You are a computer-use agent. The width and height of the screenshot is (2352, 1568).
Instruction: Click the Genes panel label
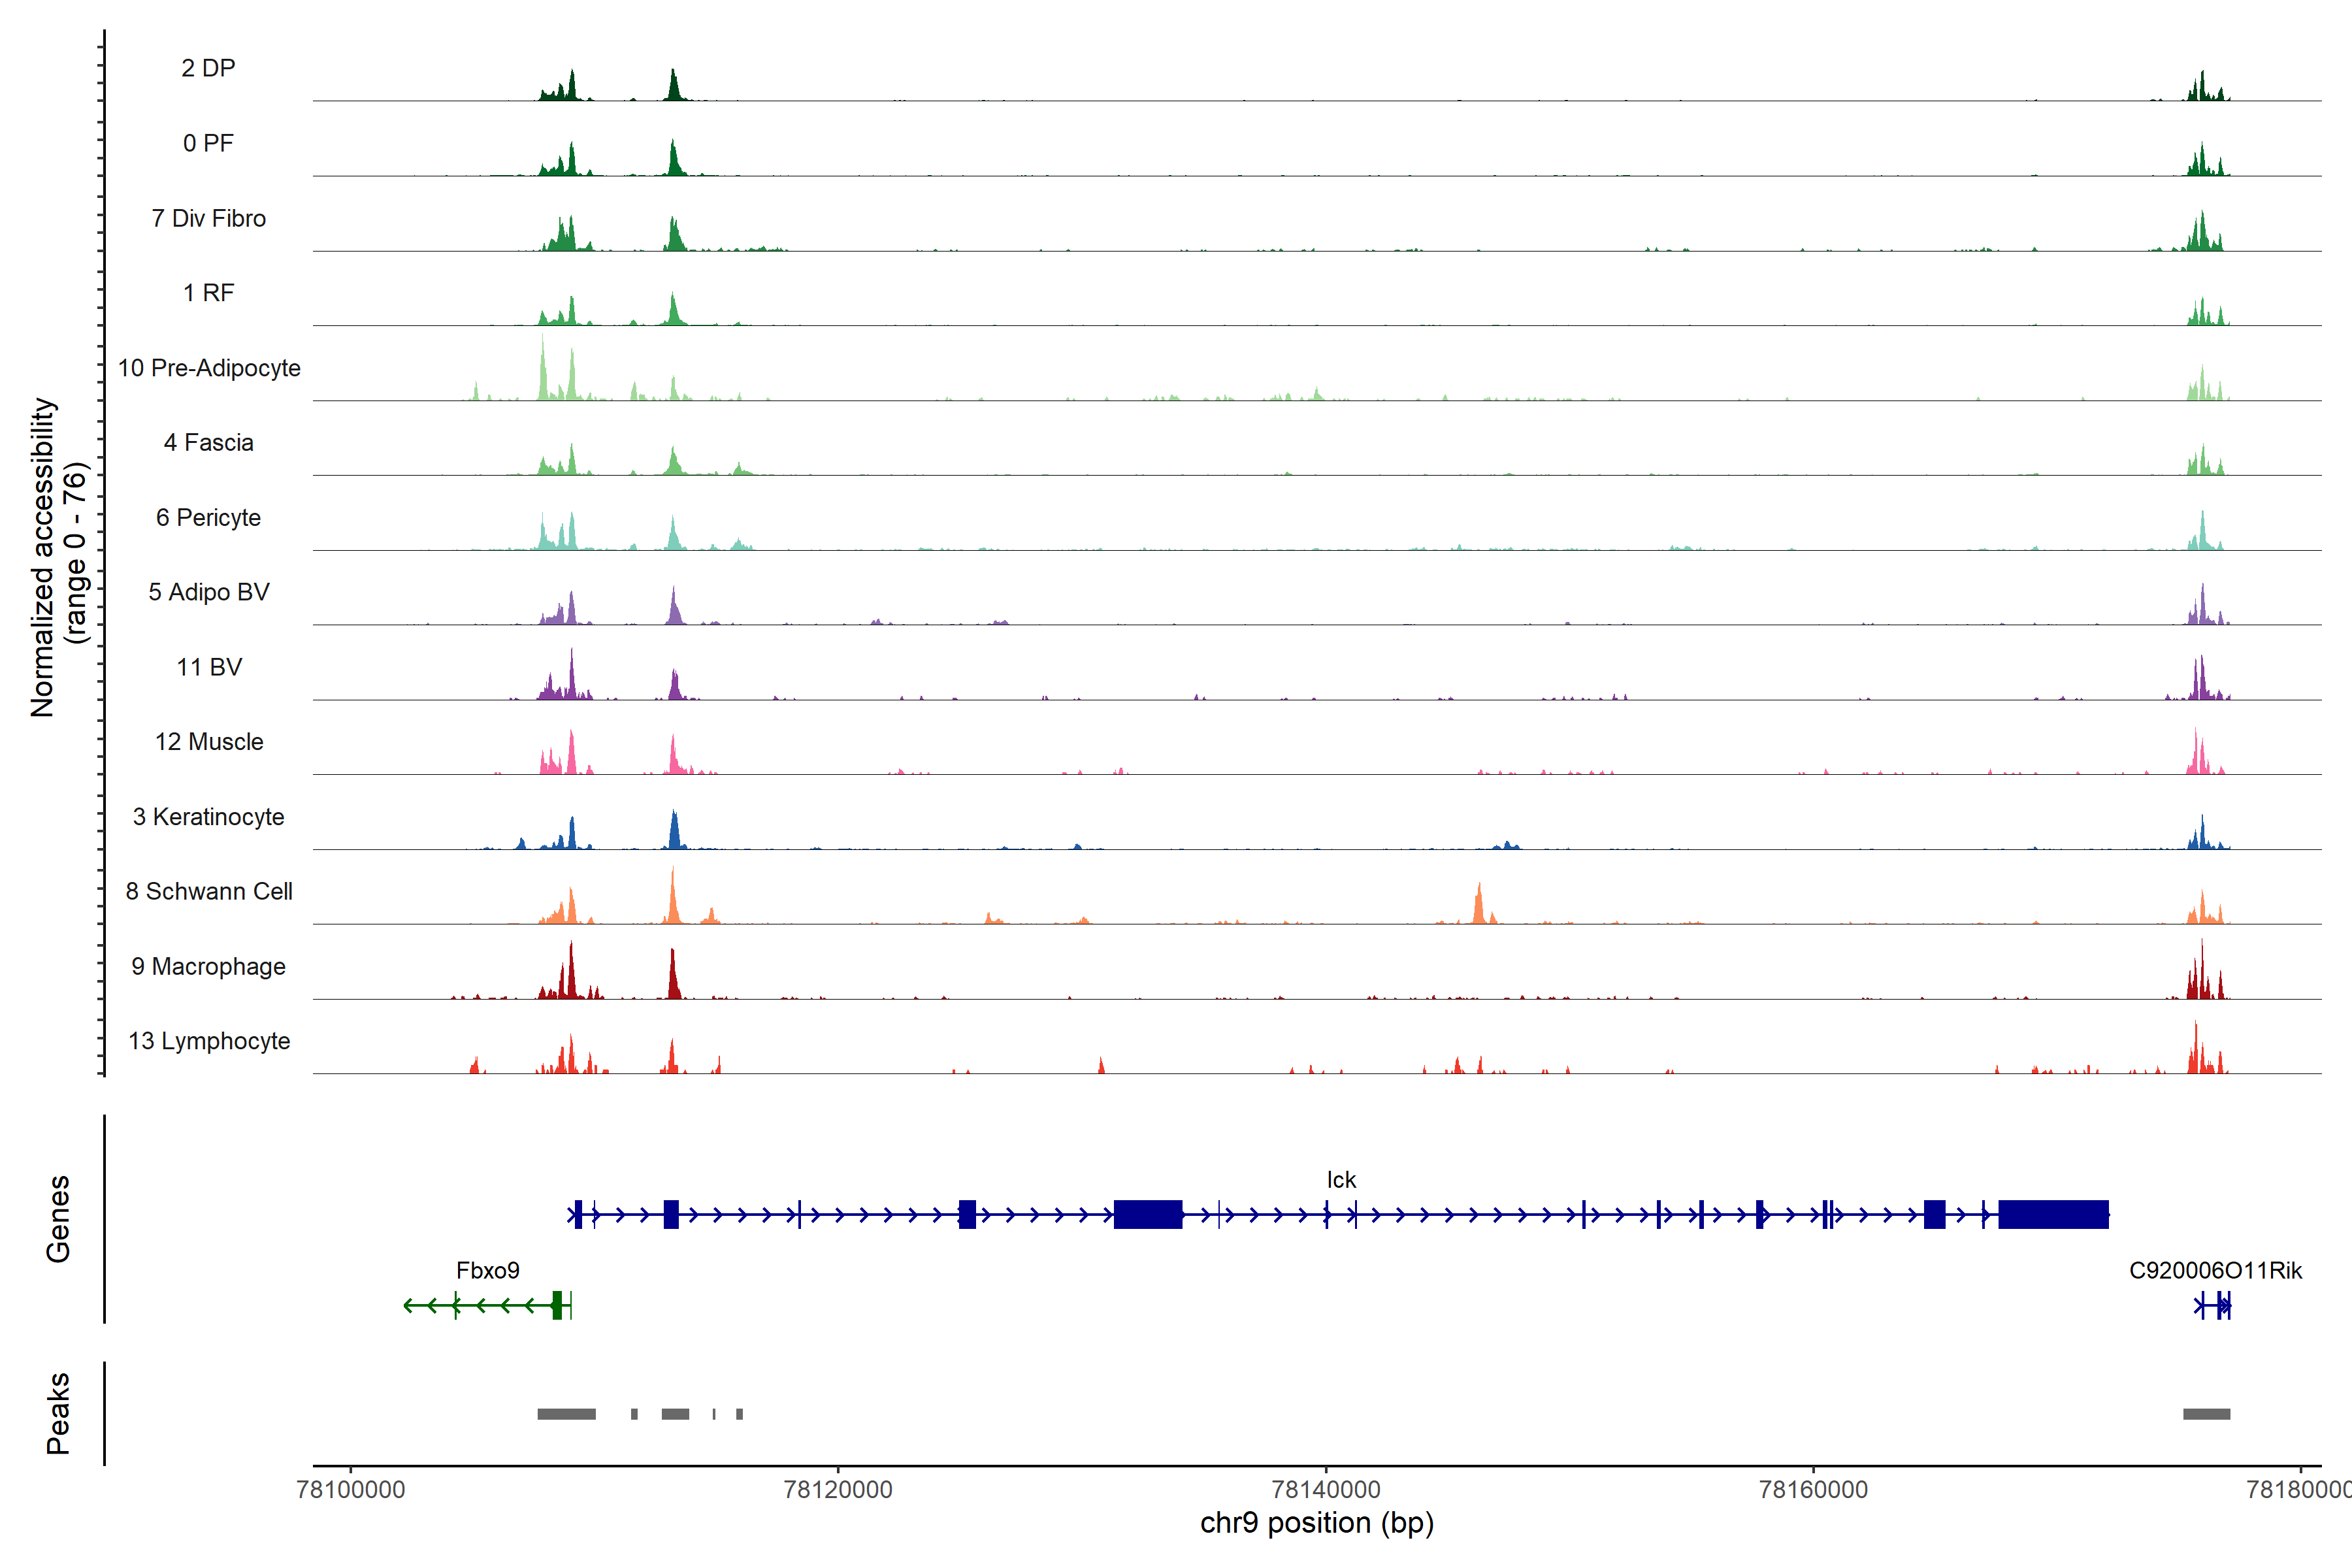(58, 1219)
